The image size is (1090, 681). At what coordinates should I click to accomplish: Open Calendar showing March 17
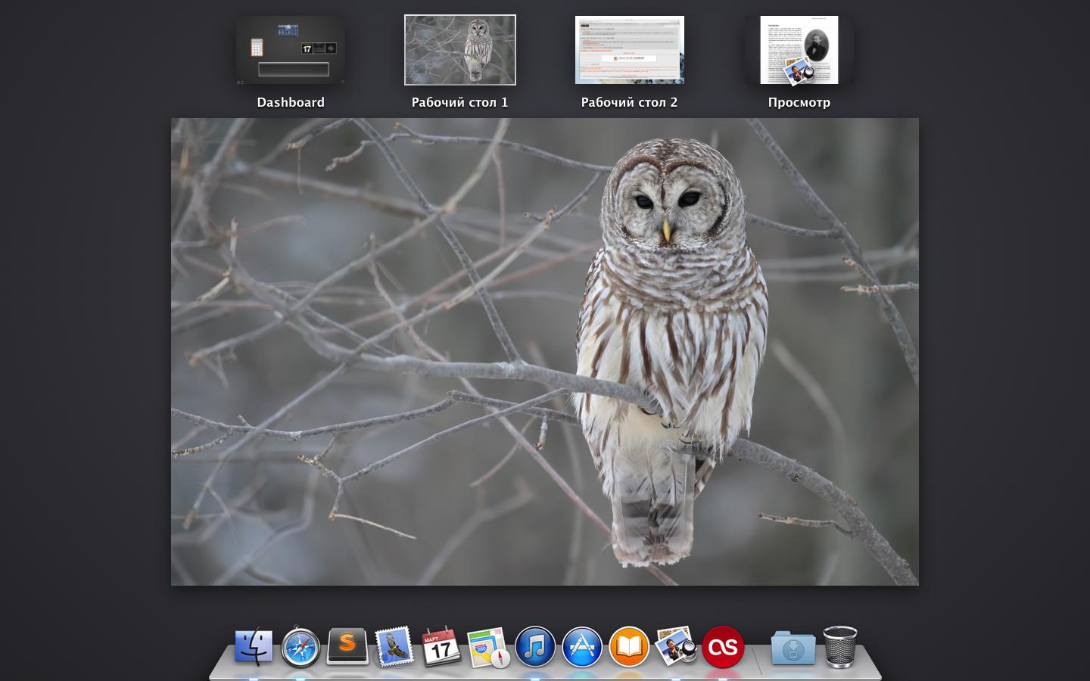tap(441, 648)
